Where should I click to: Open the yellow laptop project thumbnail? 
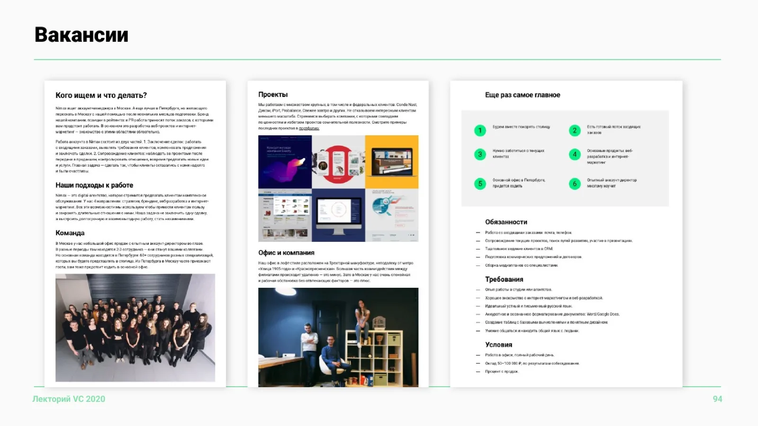(392, 162)
